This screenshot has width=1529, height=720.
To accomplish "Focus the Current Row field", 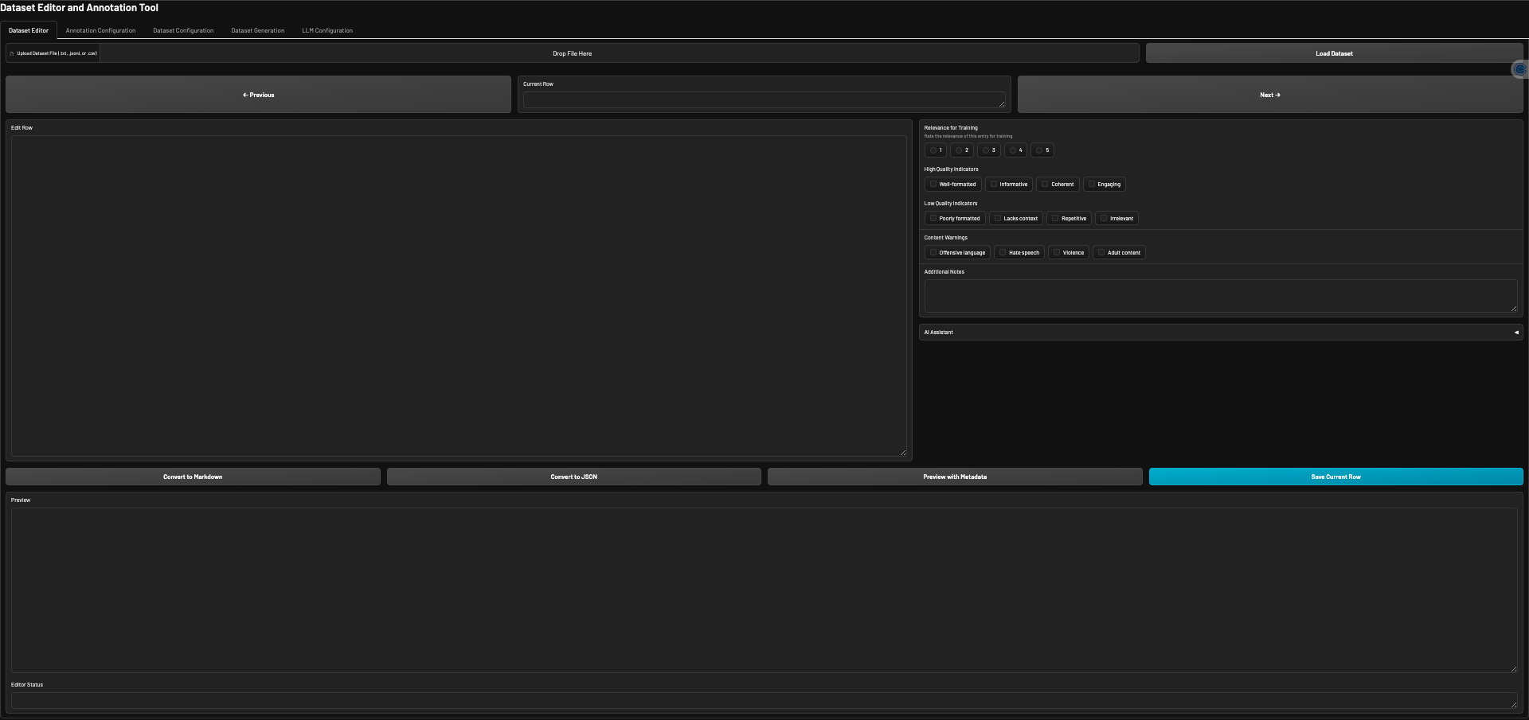I will click(x=764, y=100).
